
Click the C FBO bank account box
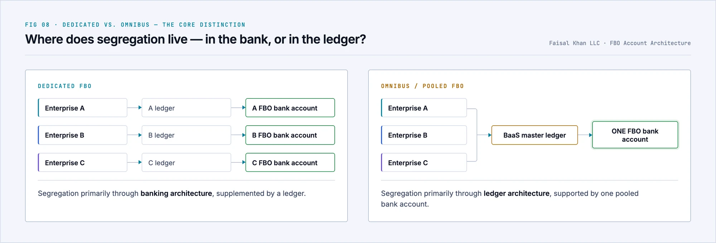pyautogui.click(x=290, y=162)
